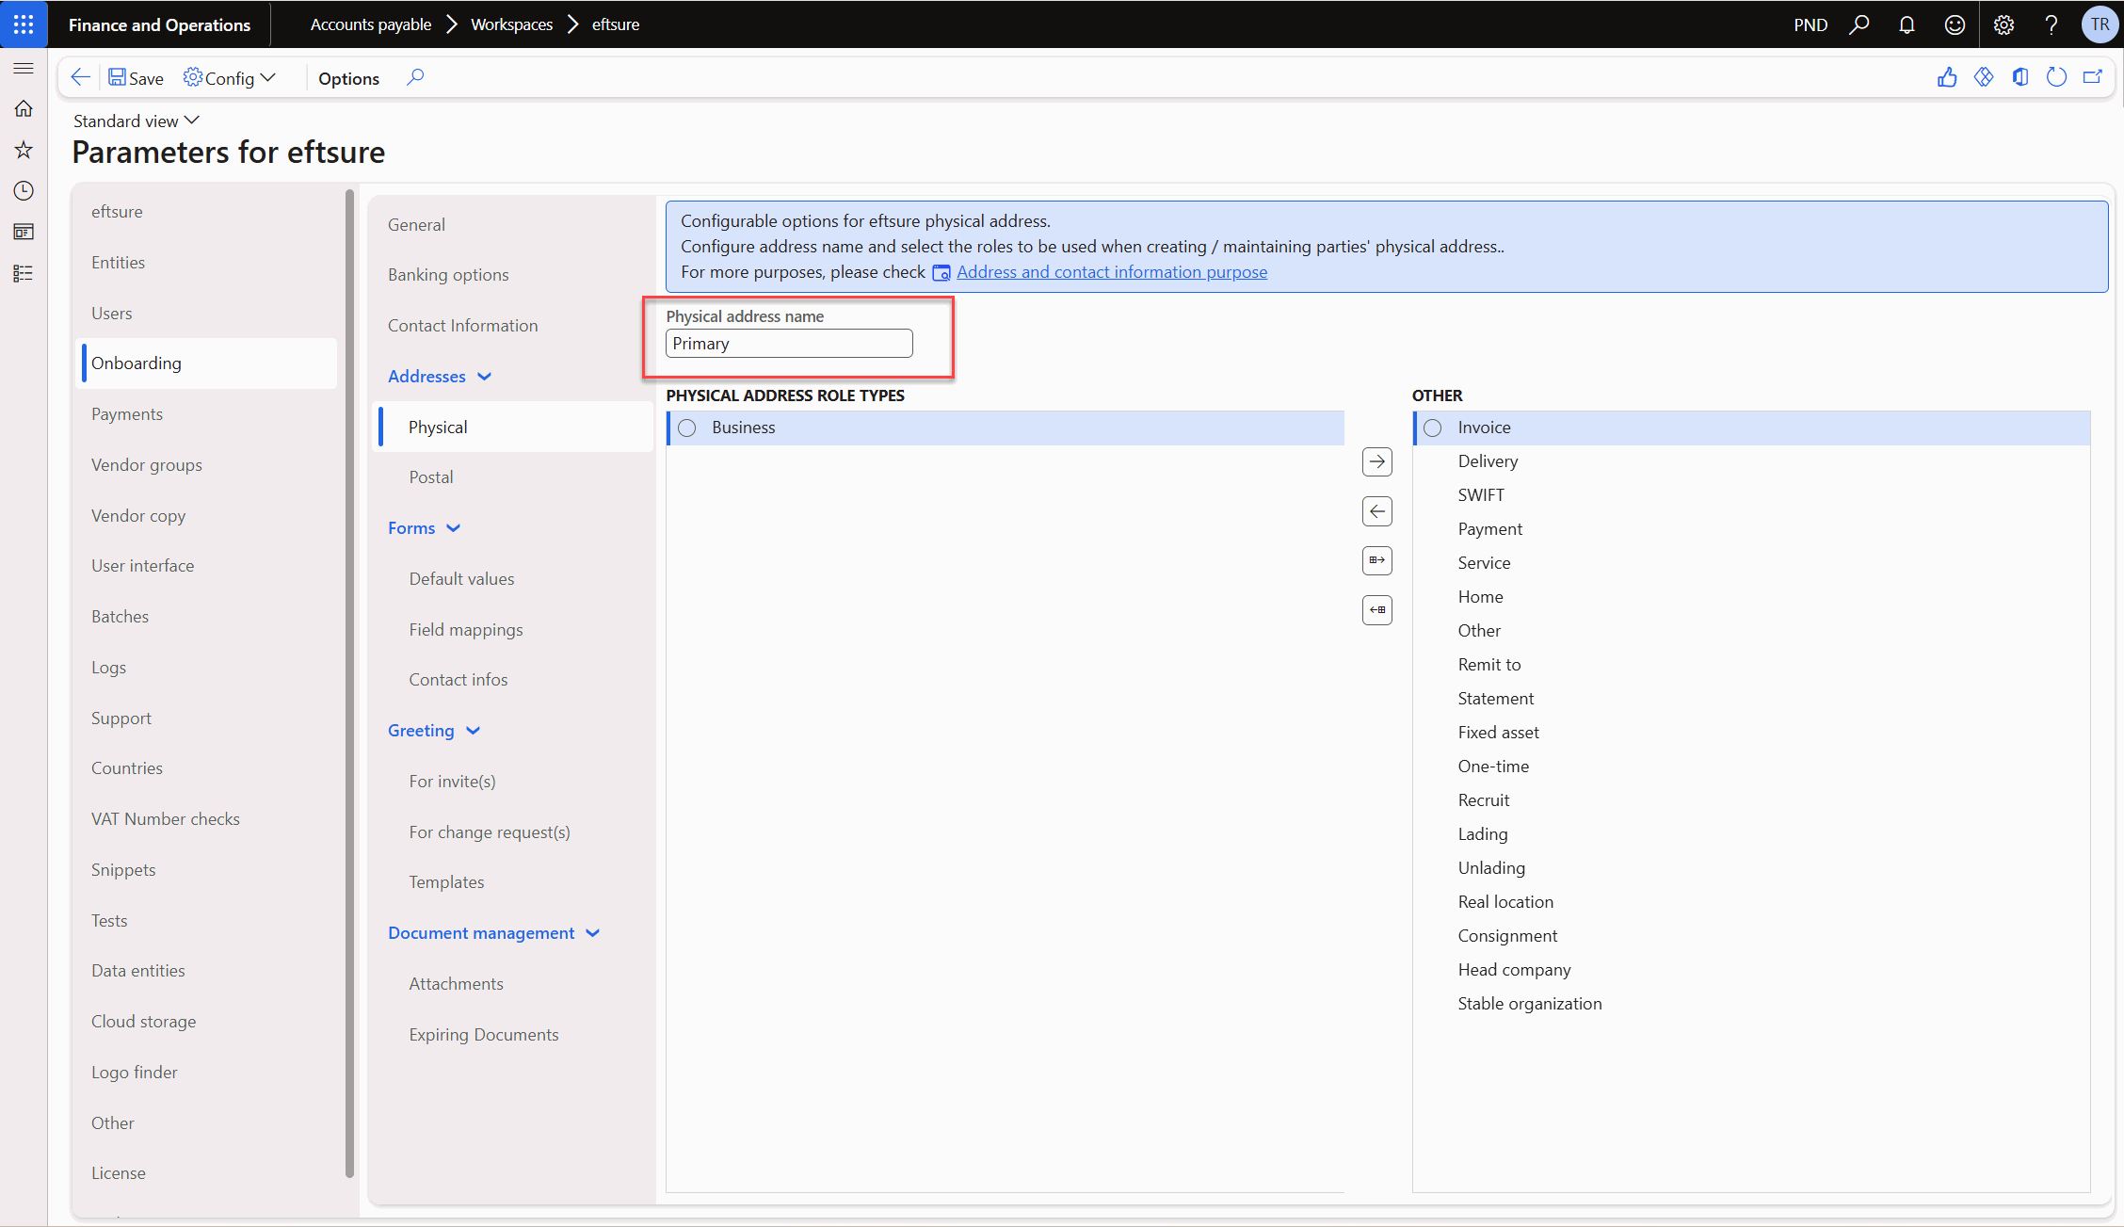Screen dimensions: 2124x1227
Task: Move all roles to Physical address role types
Action: coord(1377,610)
